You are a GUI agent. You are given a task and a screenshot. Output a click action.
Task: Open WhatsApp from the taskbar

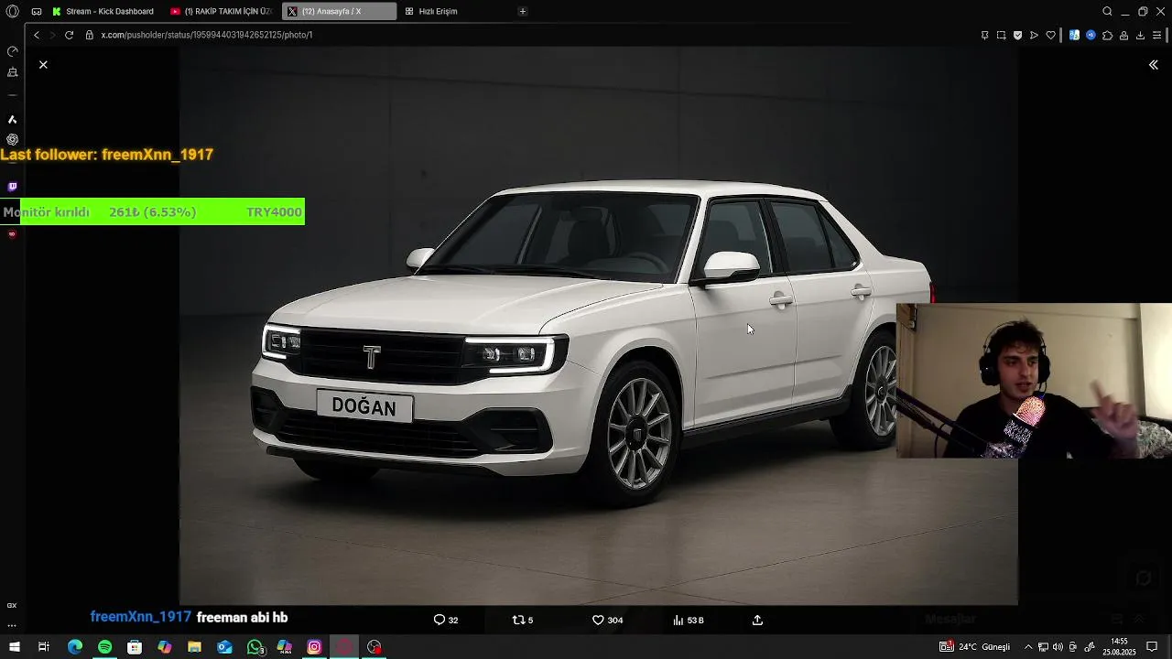click(255, 647)
